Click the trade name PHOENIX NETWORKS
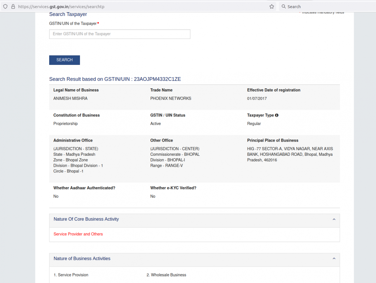376x283 pixels. pyautogui.click(x=171, y=98)
